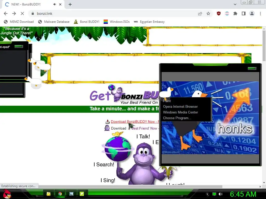This screenshot has width=266, height=199.
Task: Click the volume speaker tray icon
Action: (221, 194)
